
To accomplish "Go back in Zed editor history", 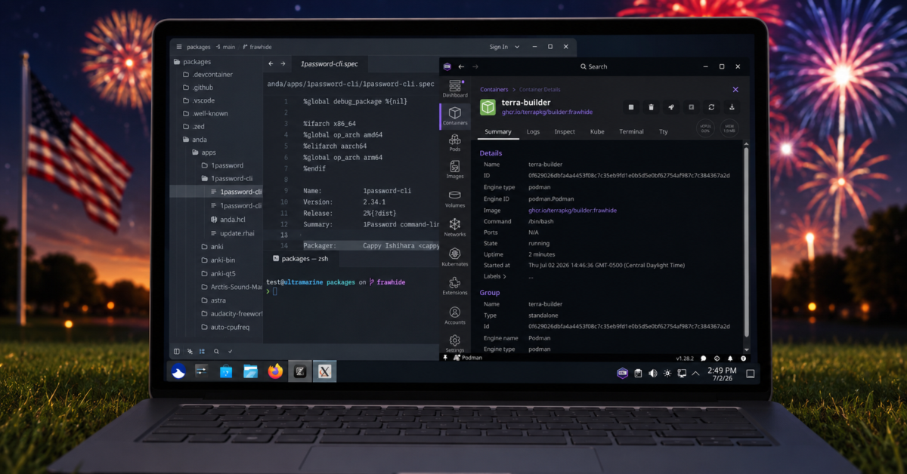I will pyautogui.click(x=271, y=64).
